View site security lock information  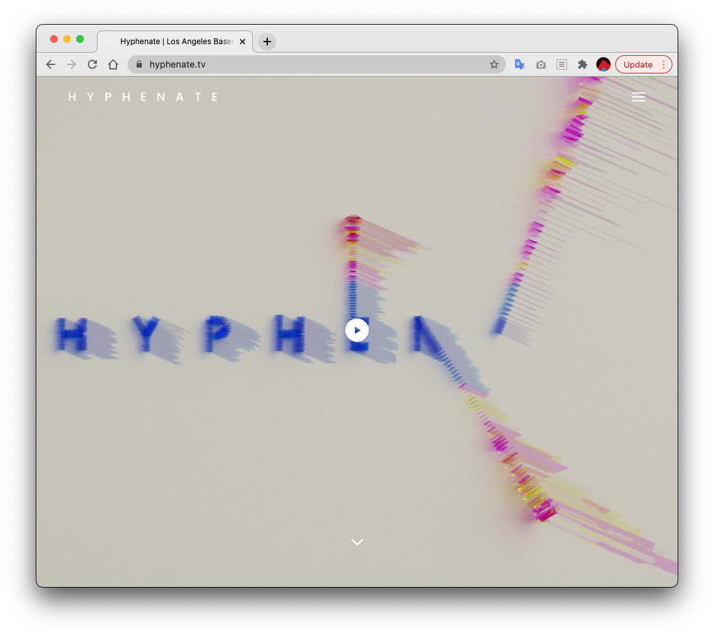(139, 64)
